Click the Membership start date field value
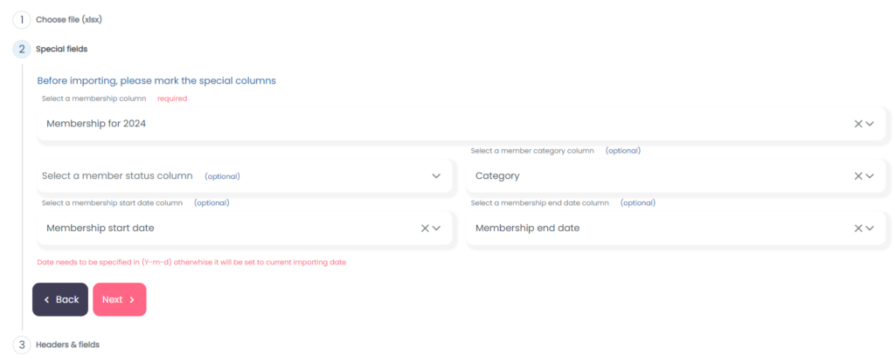Viewport: 895px width, 362px height. coord(101,228)
